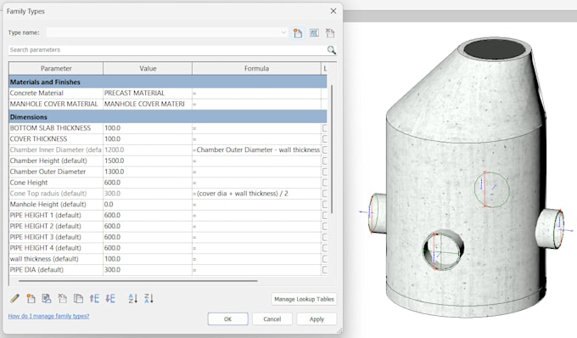
Task: Open Manage Lookup Tables
Action: [x=304, y=299]
